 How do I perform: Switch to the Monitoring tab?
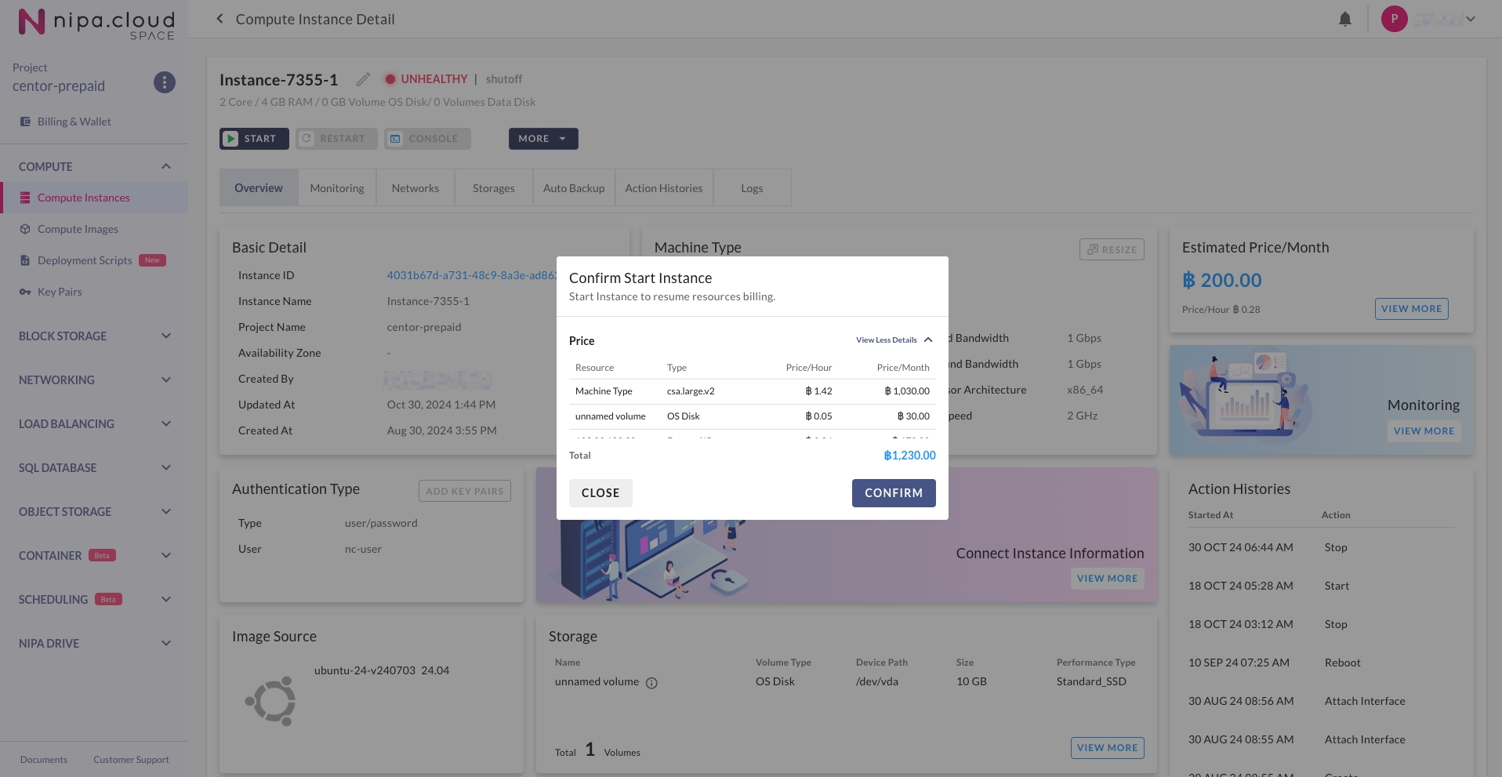click(337, 188)
